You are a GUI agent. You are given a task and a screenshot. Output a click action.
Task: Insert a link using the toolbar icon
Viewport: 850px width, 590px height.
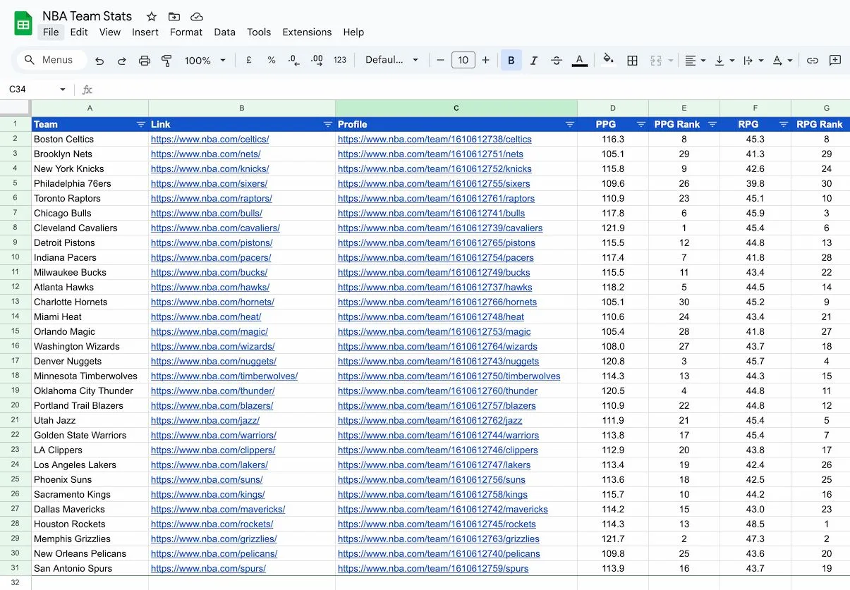pyautogui.click(x=811, y=60)
